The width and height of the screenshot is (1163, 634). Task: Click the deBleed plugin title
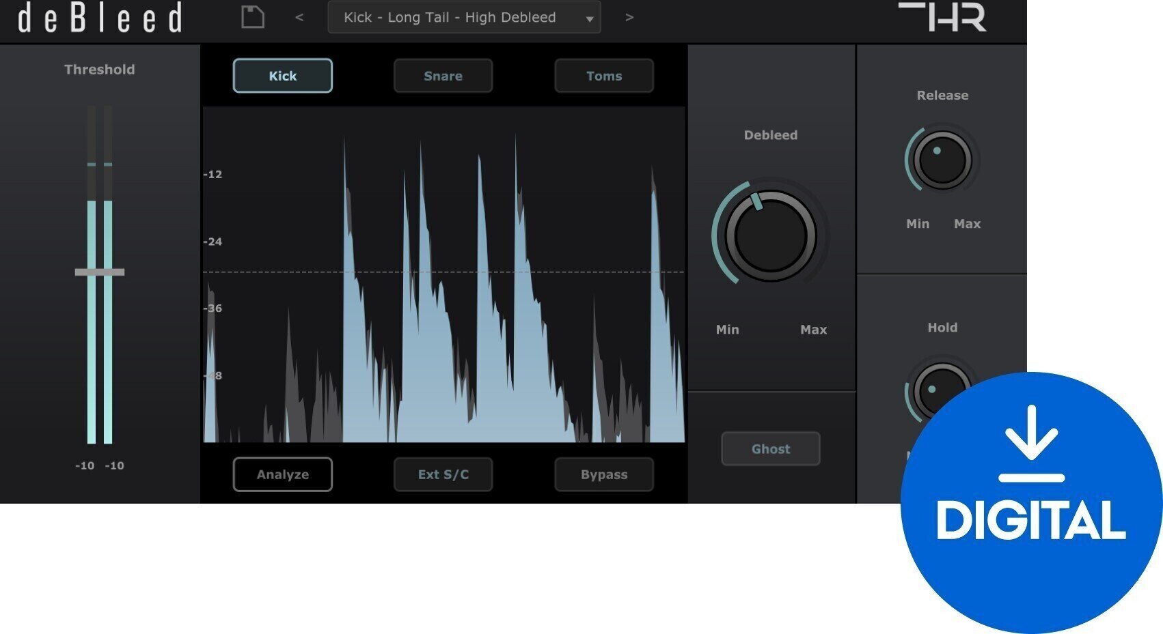tap(100, 18)
